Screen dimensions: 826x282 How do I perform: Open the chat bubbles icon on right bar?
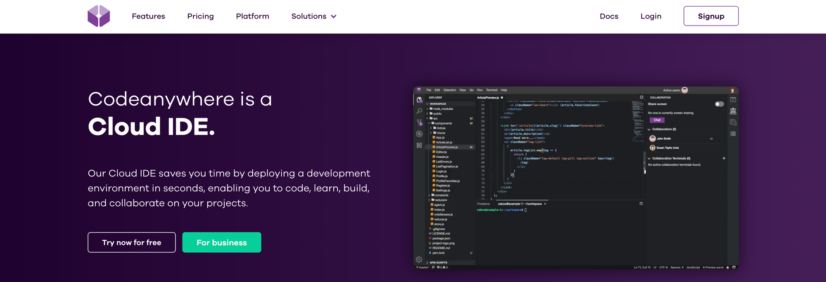(733, 122)
